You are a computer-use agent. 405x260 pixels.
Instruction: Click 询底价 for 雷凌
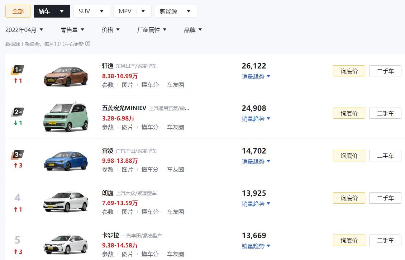[349, 156]
